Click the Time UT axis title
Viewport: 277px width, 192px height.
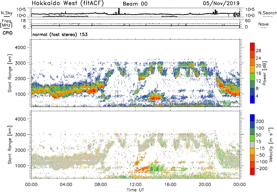tap(135, 190)
